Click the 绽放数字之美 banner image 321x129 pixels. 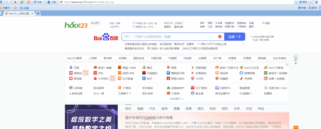coord(91,117)
